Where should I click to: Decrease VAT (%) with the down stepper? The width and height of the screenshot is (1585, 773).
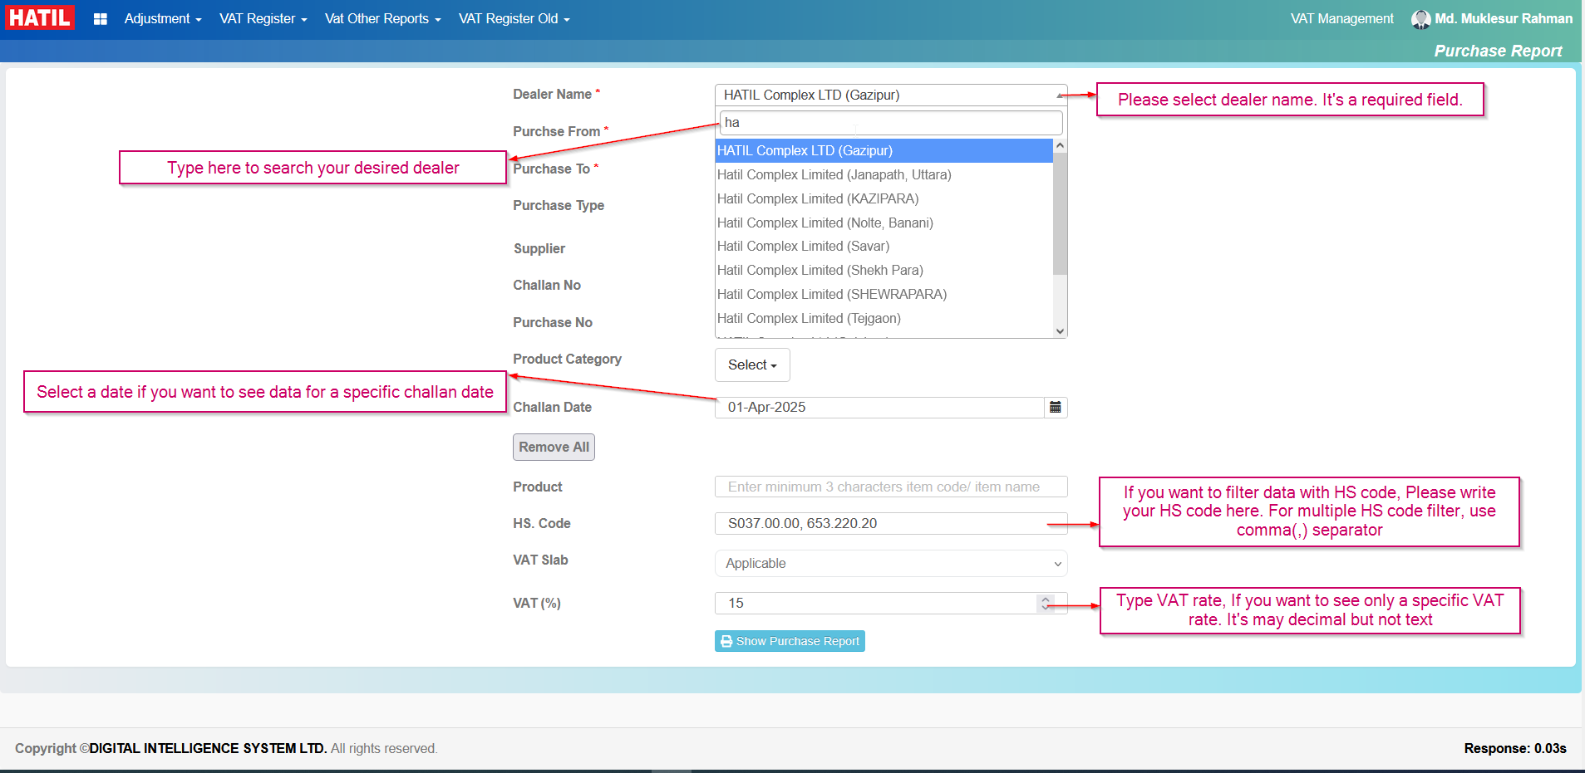click(1046, 608)
